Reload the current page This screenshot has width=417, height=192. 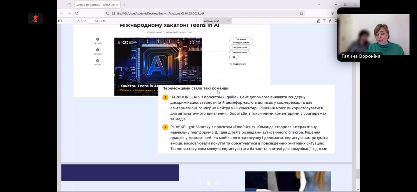[x=77, y=13]
